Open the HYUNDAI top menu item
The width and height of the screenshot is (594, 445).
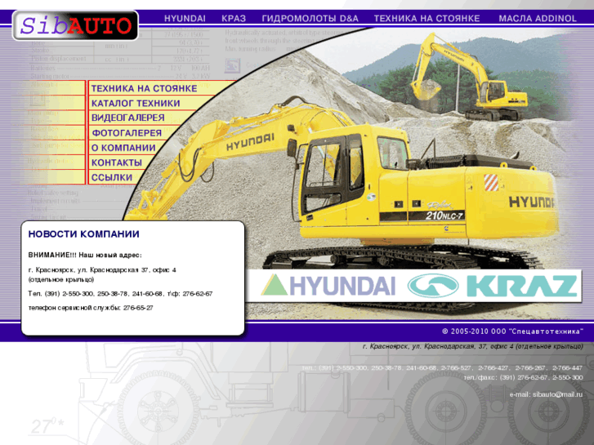(x=185, y=19)
